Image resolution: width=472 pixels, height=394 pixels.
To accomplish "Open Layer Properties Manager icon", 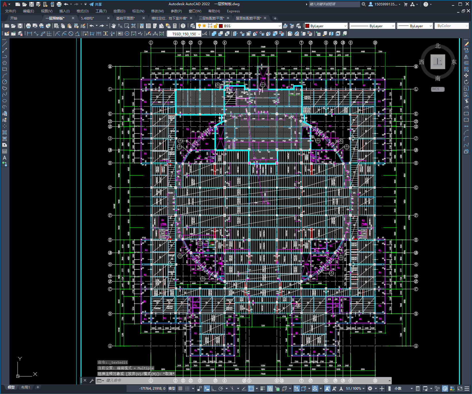I will tap(193, 26).
